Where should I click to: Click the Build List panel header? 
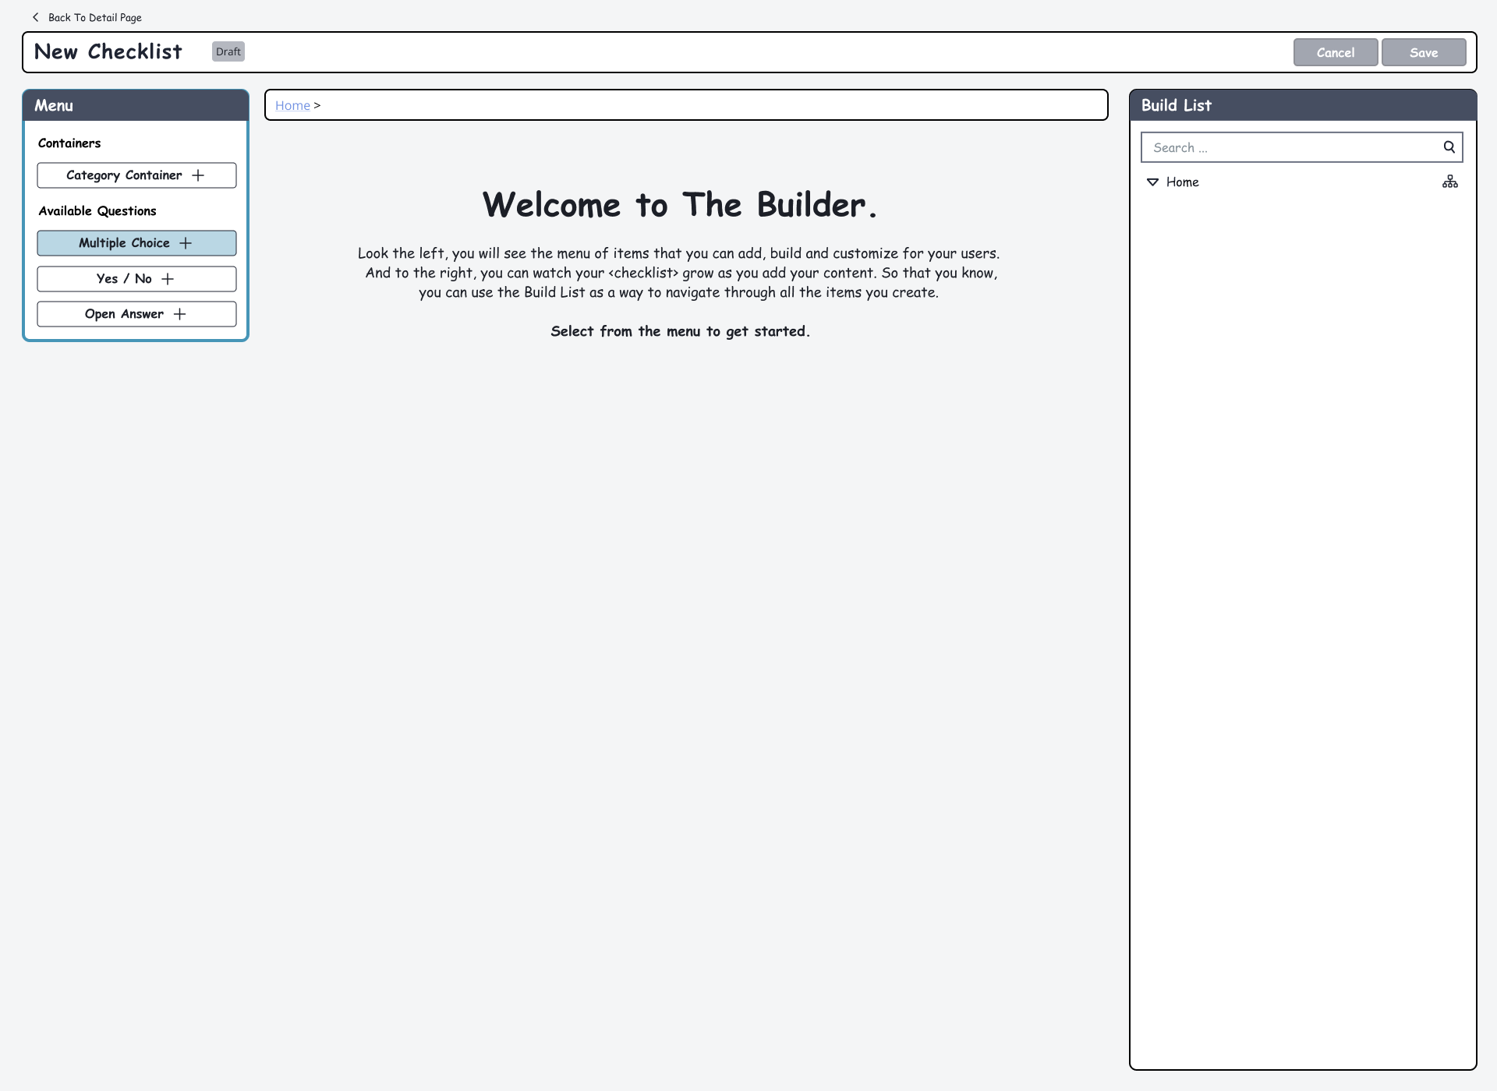[x=1303, y=105]
